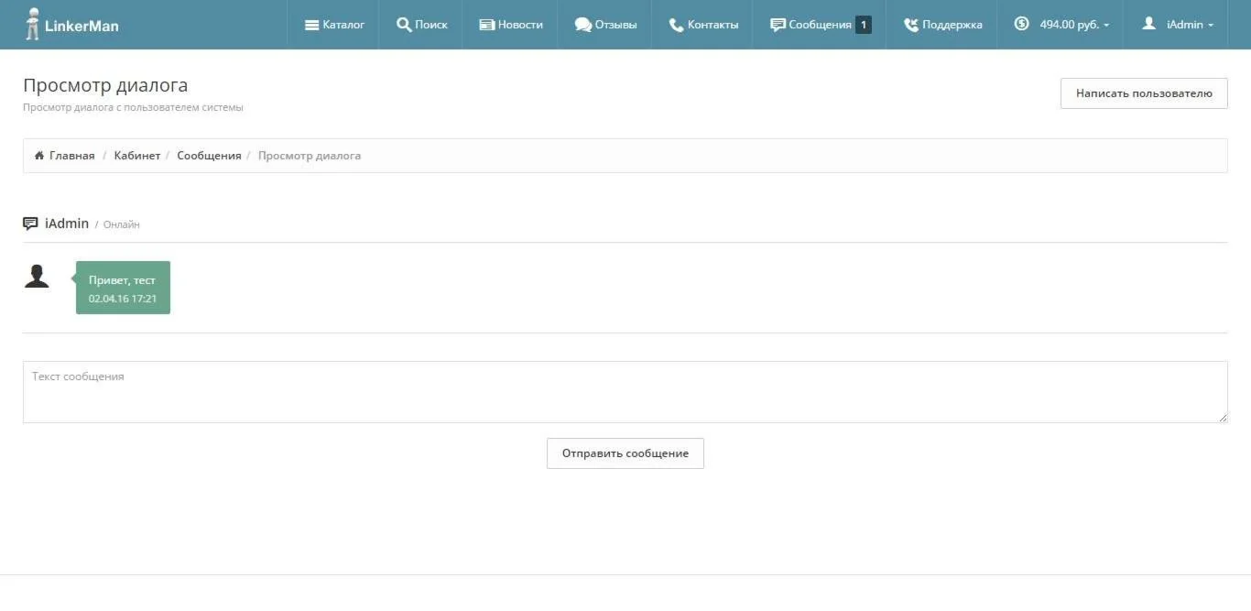Go to Главная in breadcrumbs
The image size is (1251, 611).
tap(71, 156)
